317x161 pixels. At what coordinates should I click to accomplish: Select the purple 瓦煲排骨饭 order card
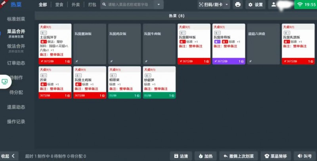point(229,44)
